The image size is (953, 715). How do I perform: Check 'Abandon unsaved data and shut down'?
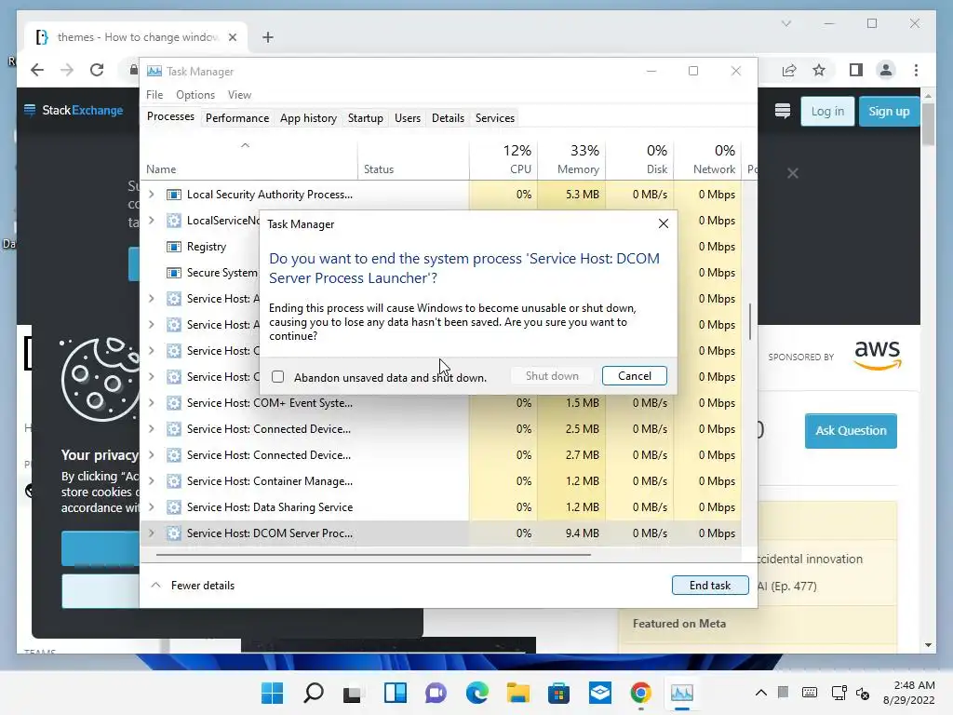tap(277, 376)
